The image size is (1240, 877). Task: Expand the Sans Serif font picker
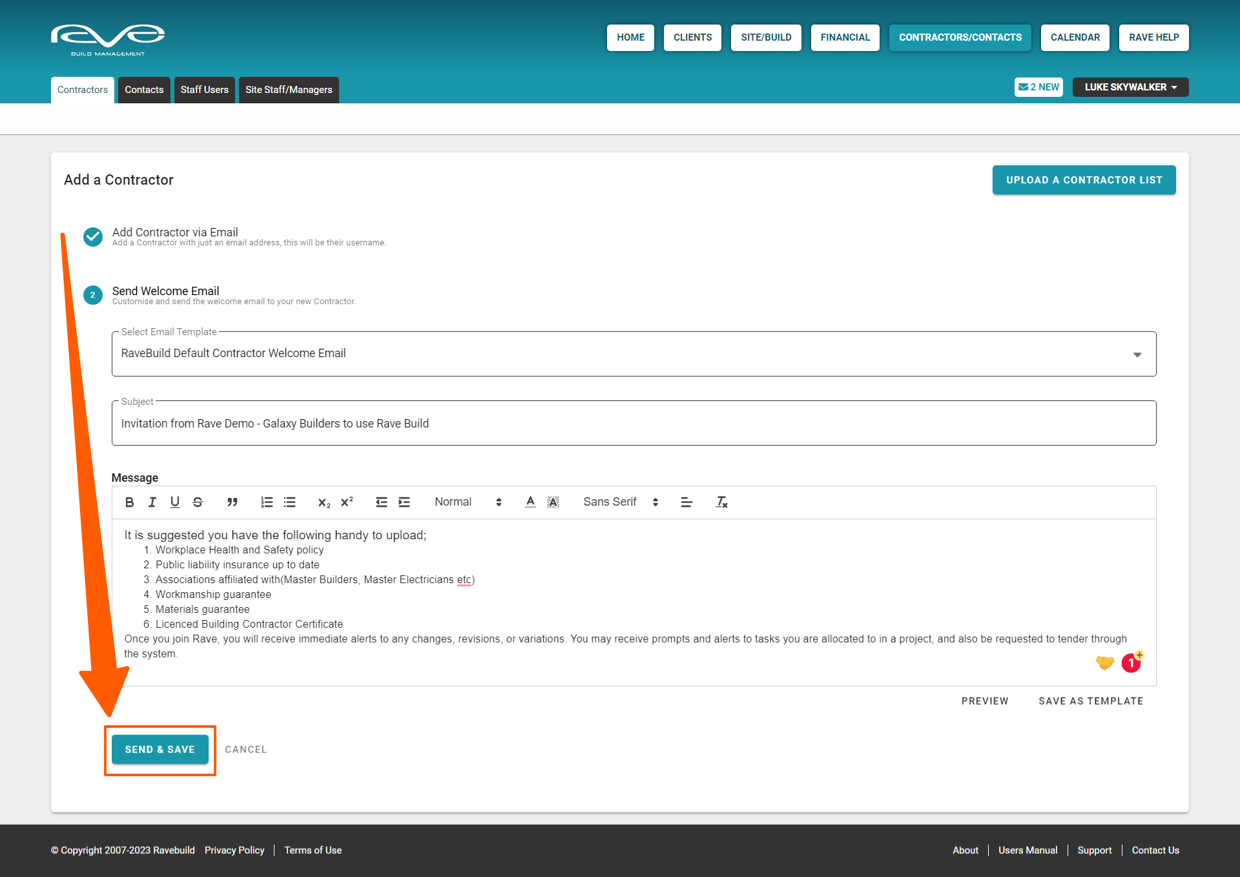(x=620, y=502)
